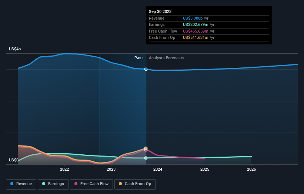Image resolution: width=304 pixels, height=194 pixels.
Task: Toggle the Cash From Op legend button
Action: 135,184
